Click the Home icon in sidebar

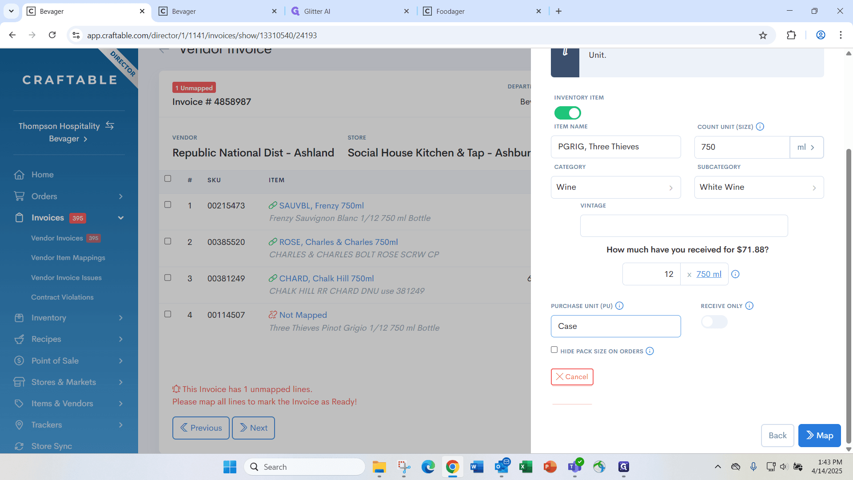coord(19,175)
